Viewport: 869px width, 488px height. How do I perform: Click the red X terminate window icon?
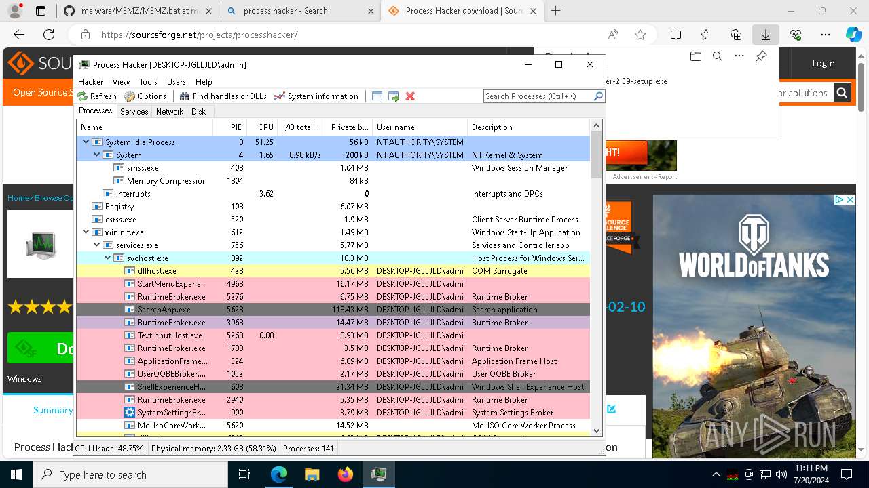(x=410, y=96)
